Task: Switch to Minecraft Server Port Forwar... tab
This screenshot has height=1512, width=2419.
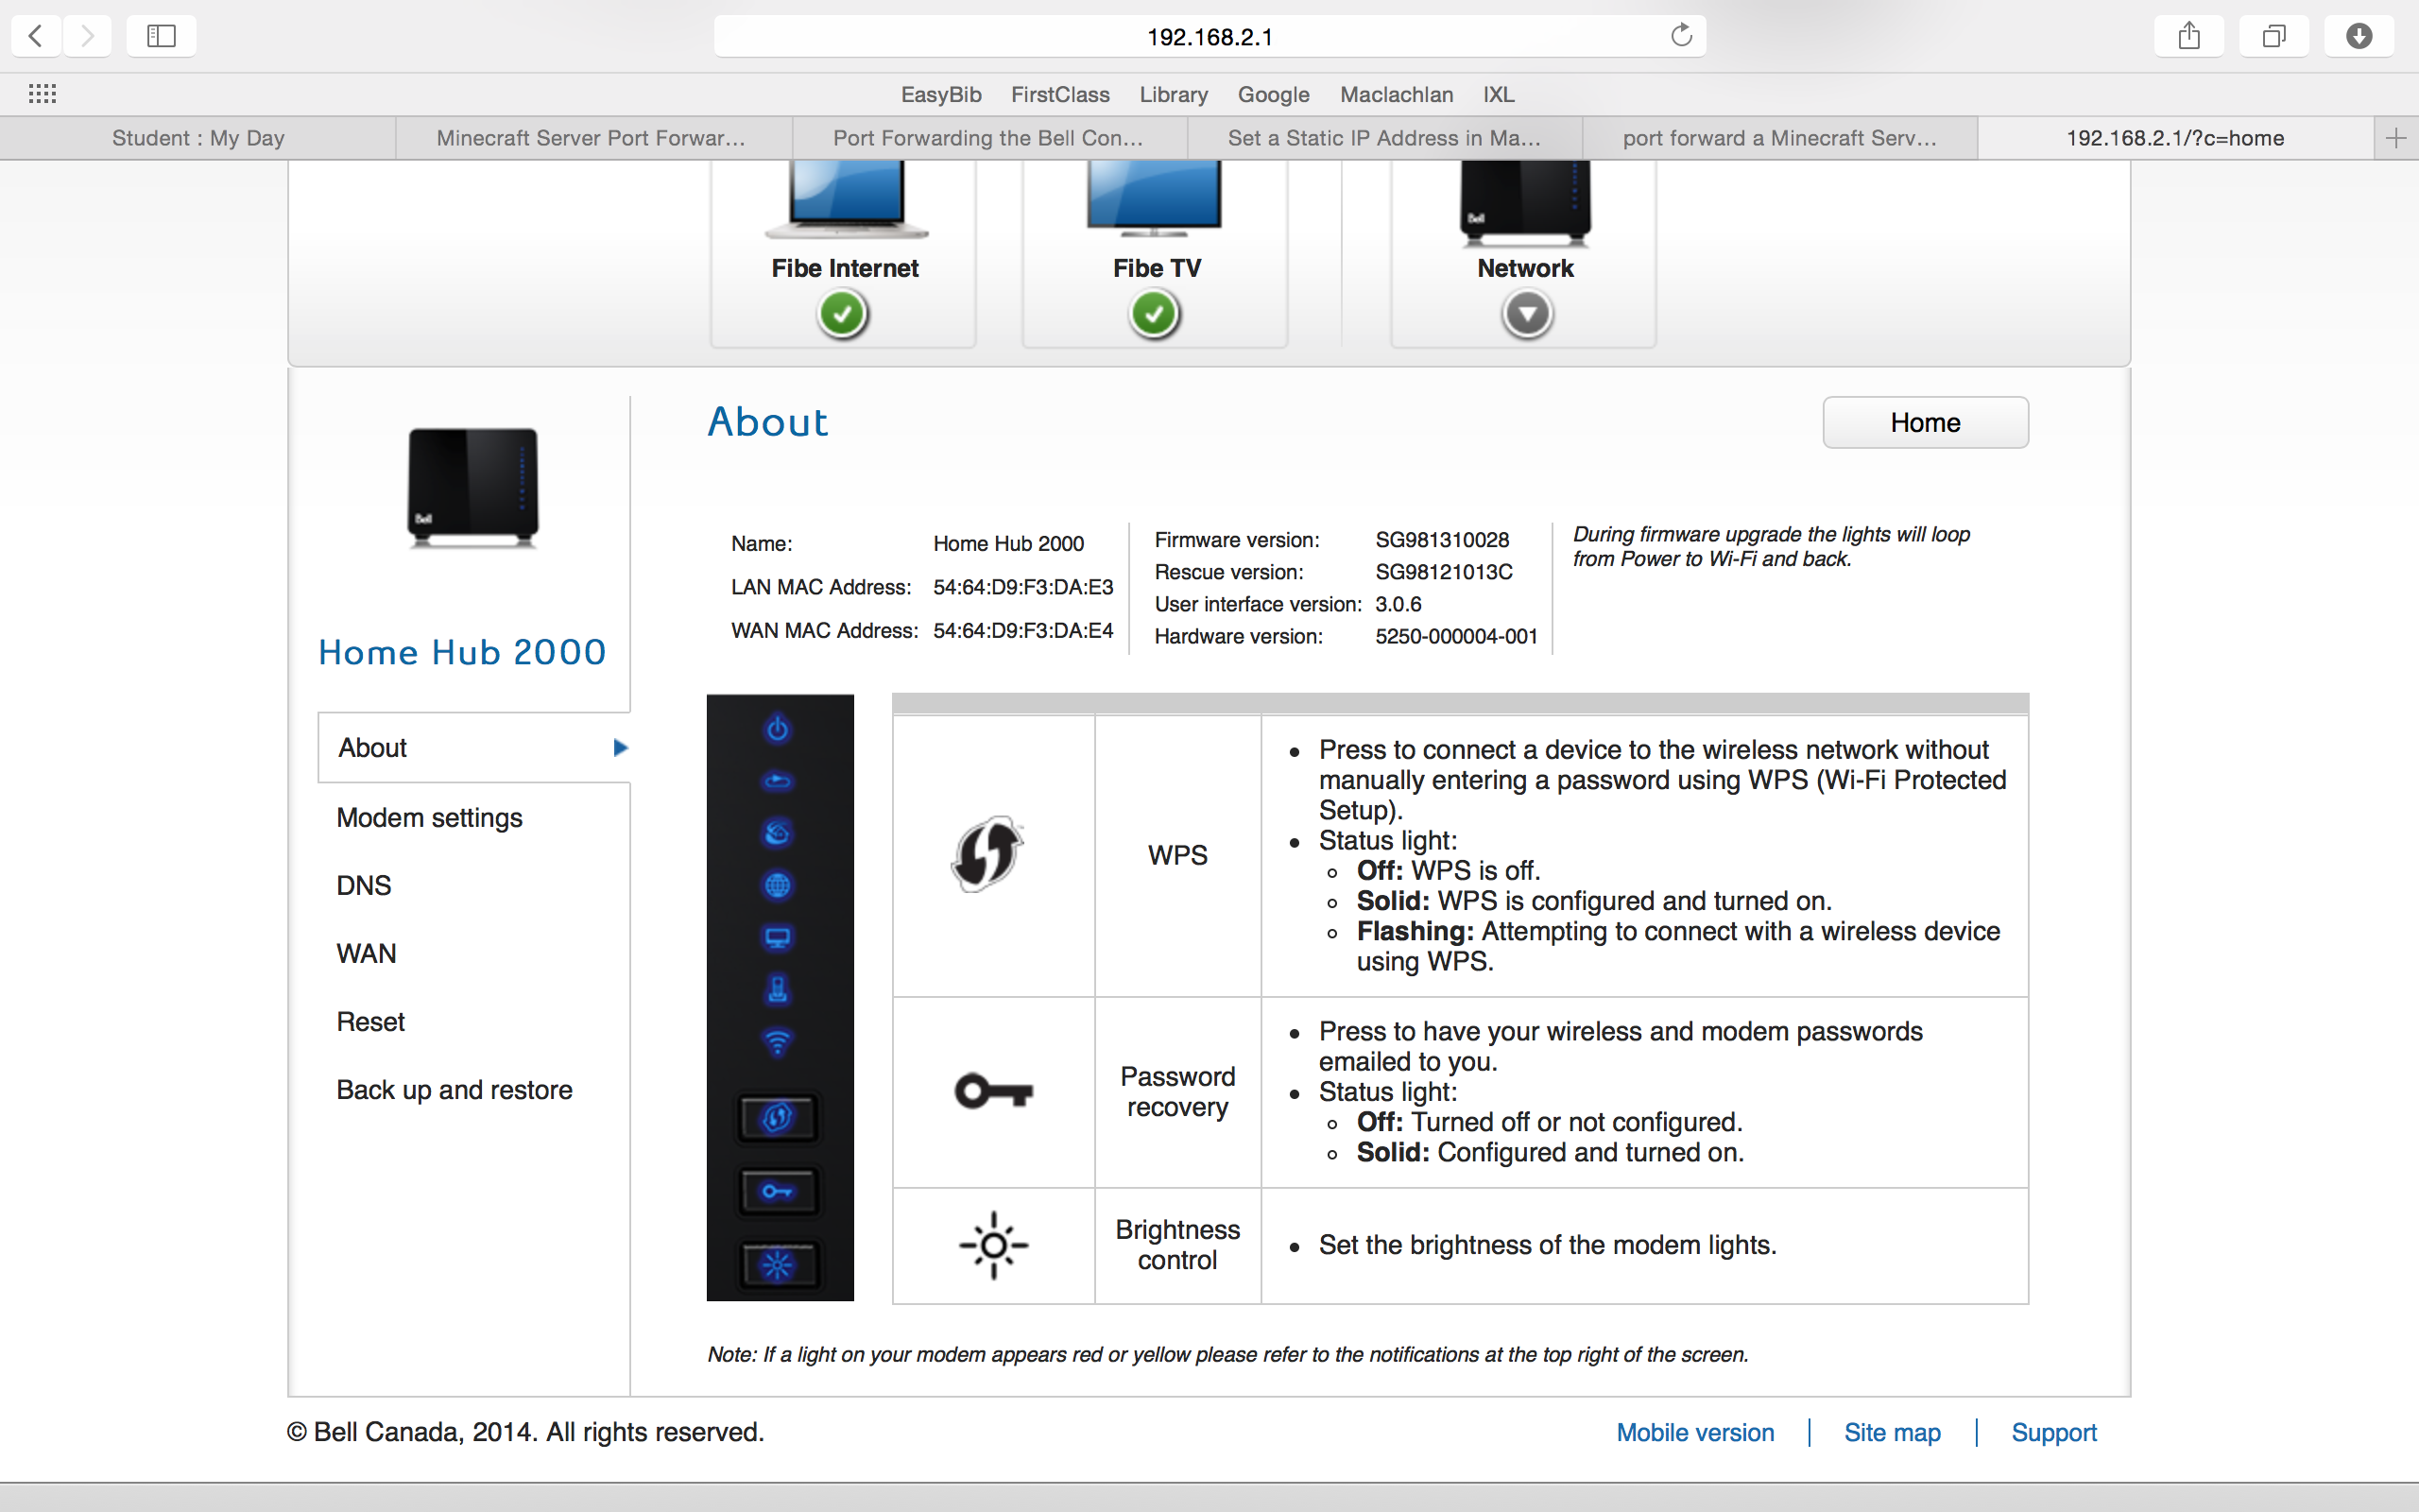Action: [x=593, y=138]
